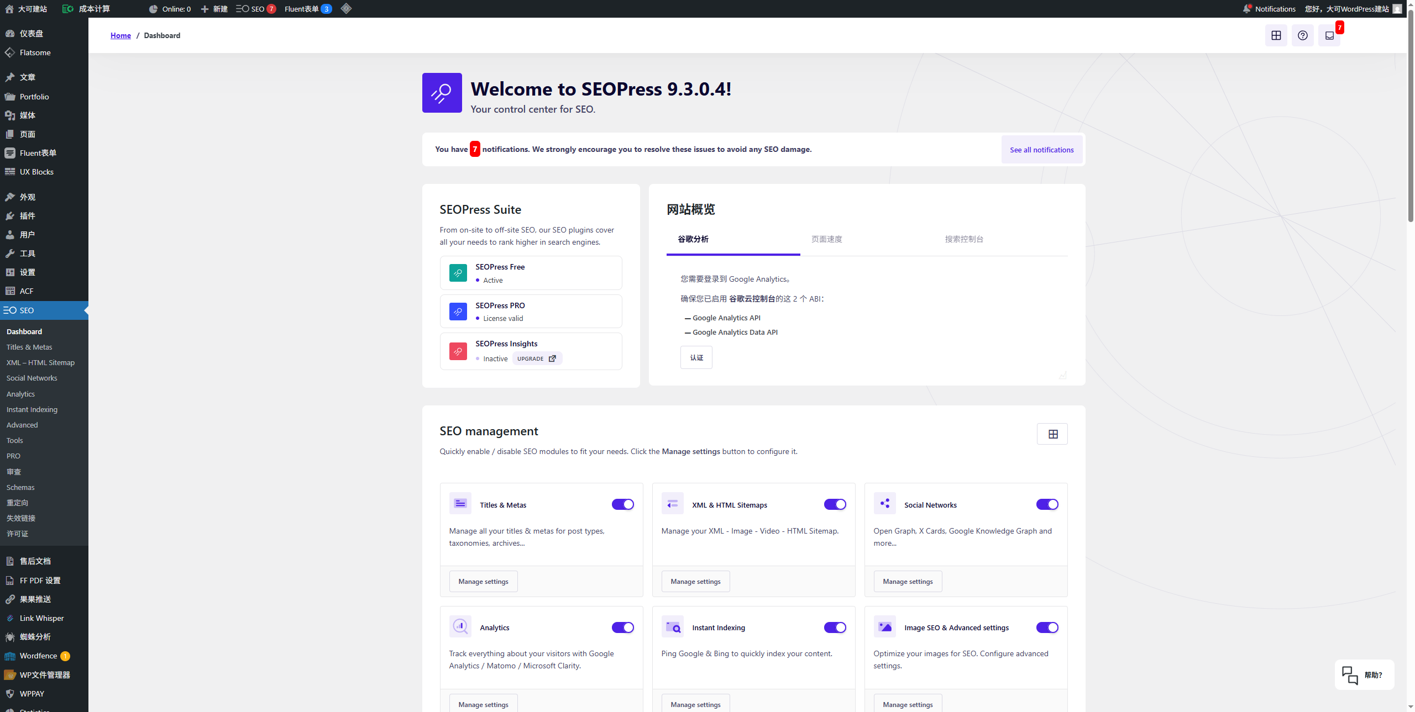Switch to the 谷歌分析 tab

pos(733,239)
